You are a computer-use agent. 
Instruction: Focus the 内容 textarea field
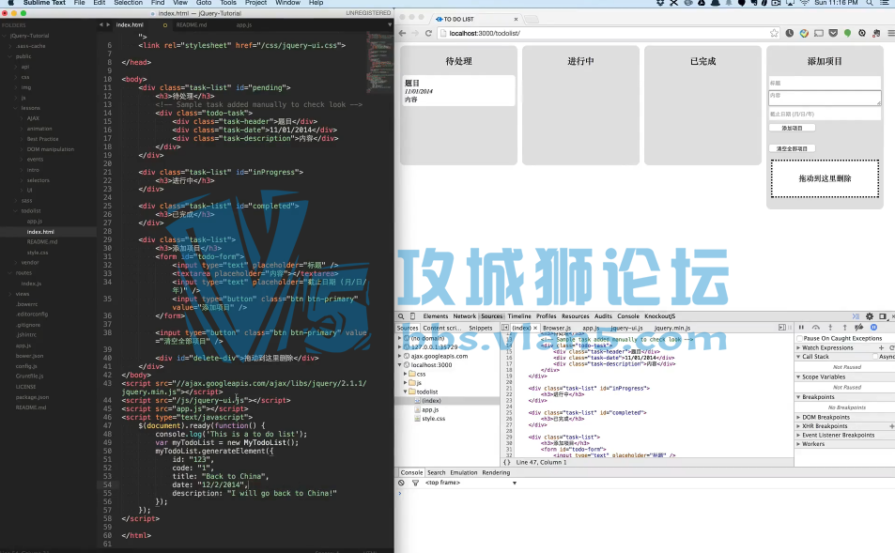(825, 99)
